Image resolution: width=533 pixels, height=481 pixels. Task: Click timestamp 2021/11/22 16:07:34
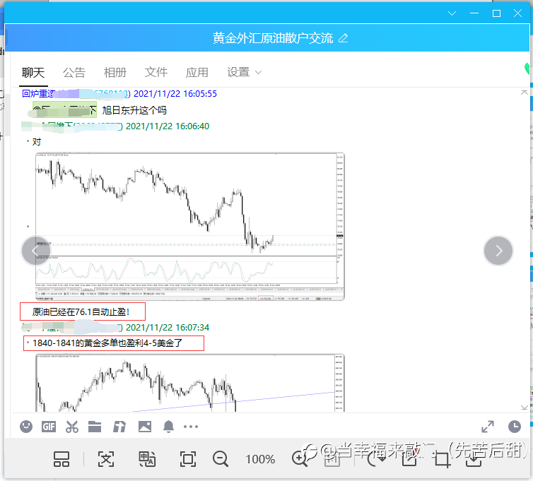[x=168, y=328]
